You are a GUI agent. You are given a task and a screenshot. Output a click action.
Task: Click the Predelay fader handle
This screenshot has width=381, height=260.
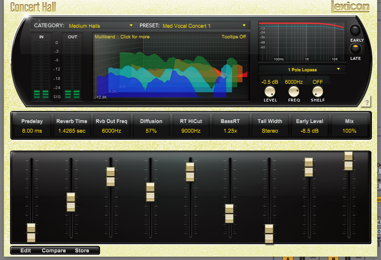(31, 233)
